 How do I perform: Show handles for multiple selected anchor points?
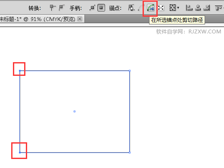[92, 8]
